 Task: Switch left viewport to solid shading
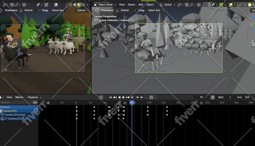(75, 5)
